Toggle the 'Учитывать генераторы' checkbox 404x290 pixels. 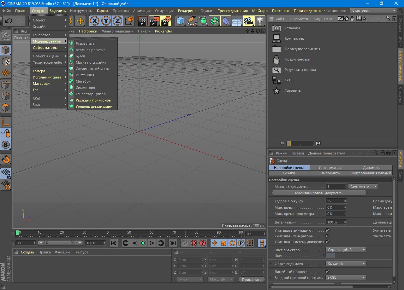coord(327,236)
